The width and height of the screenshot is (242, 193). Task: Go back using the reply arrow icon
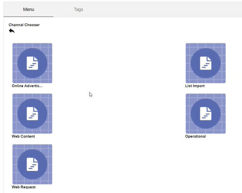click(x=12, y=31)
